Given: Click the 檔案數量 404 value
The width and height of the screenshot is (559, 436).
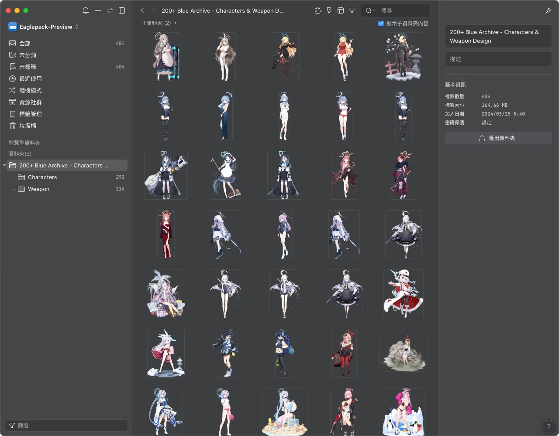Looking at the screenshot, I should [486, 96].
